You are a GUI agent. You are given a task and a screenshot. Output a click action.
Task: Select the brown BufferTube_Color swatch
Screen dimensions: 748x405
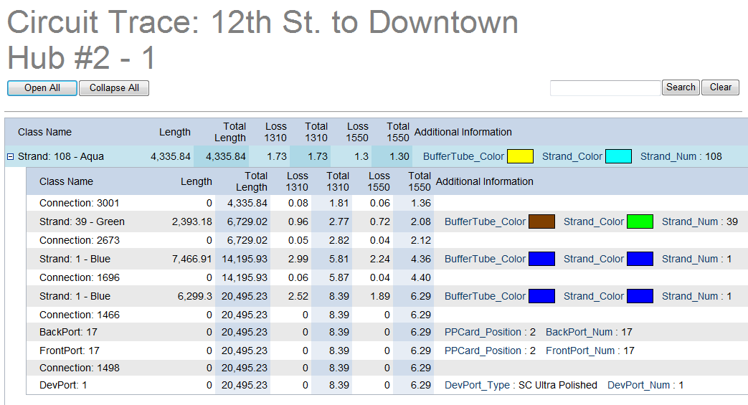[541, 221]
